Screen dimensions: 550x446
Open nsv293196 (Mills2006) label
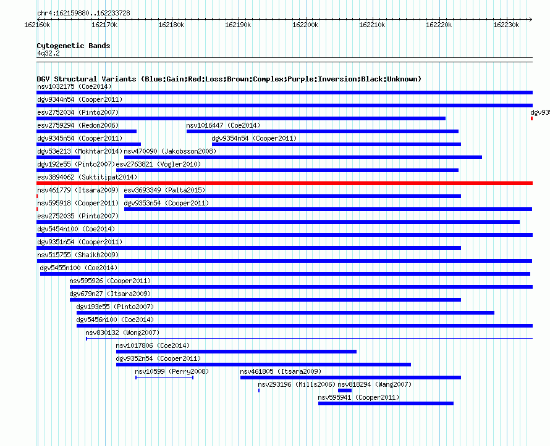click(x=297, y=384)
